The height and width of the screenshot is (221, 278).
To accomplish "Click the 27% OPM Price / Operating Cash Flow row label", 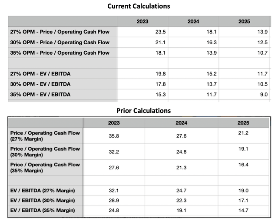I will tap(60, 32).
